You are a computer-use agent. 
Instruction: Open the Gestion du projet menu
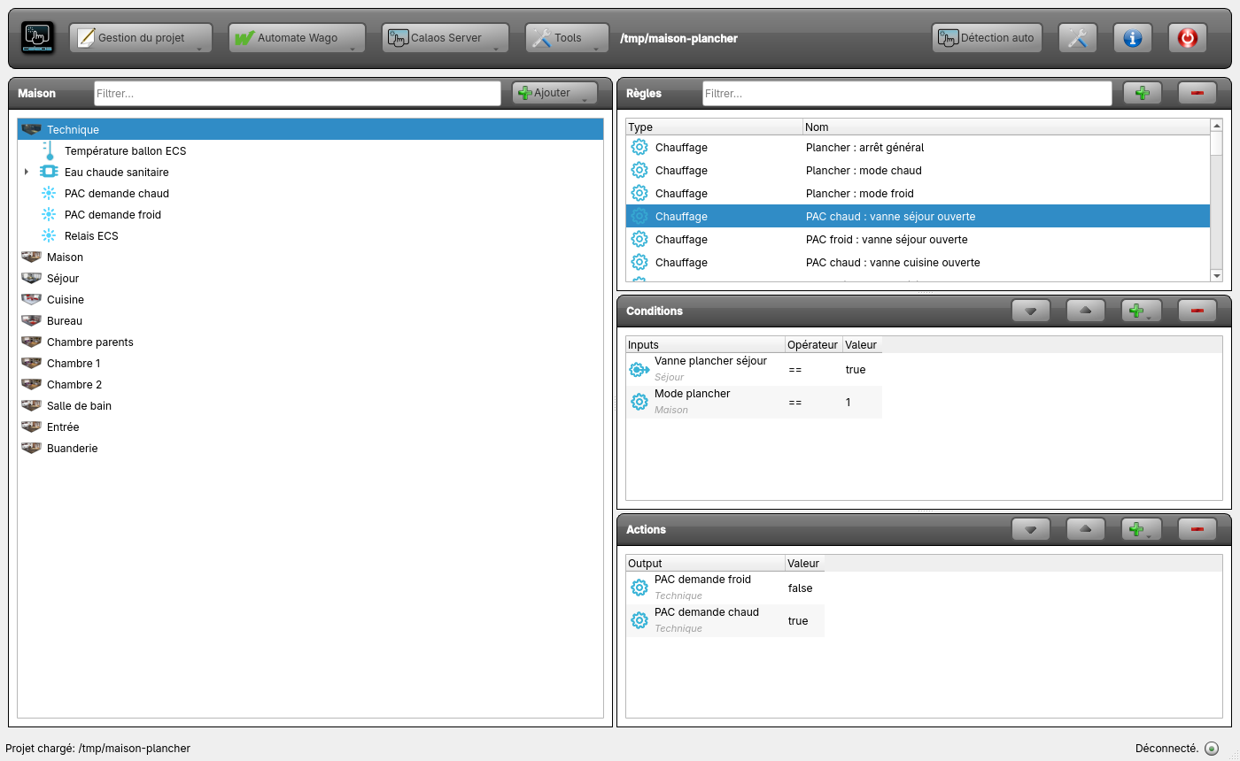[140, 38]
